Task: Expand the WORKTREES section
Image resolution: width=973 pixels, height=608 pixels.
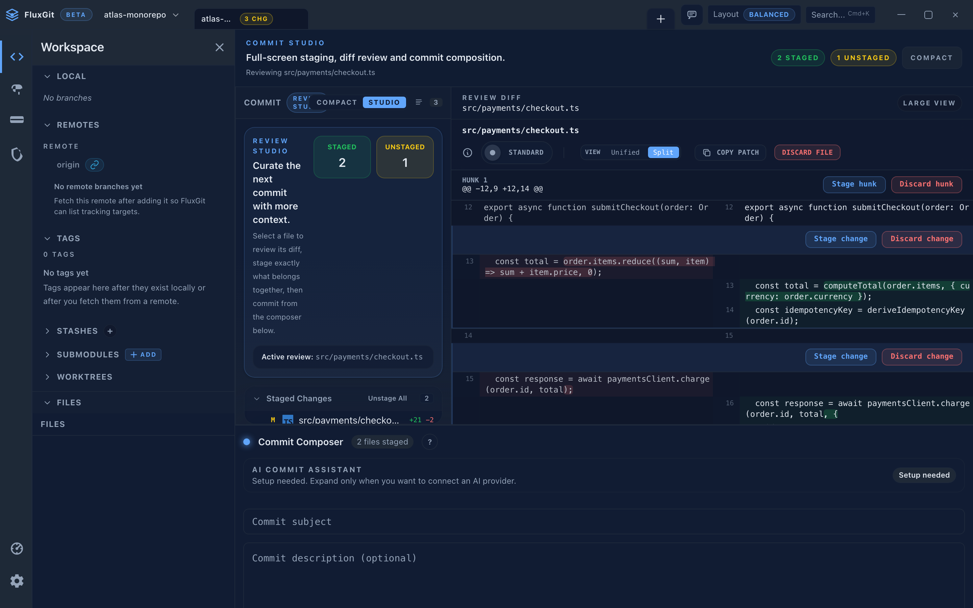Action: 47,377
